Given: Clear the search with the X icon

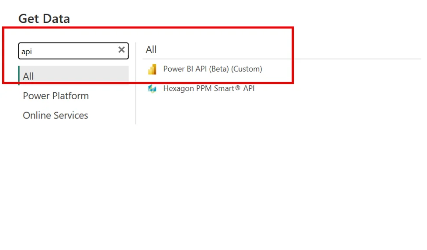Looking at the screenshot, I should 122,50.
